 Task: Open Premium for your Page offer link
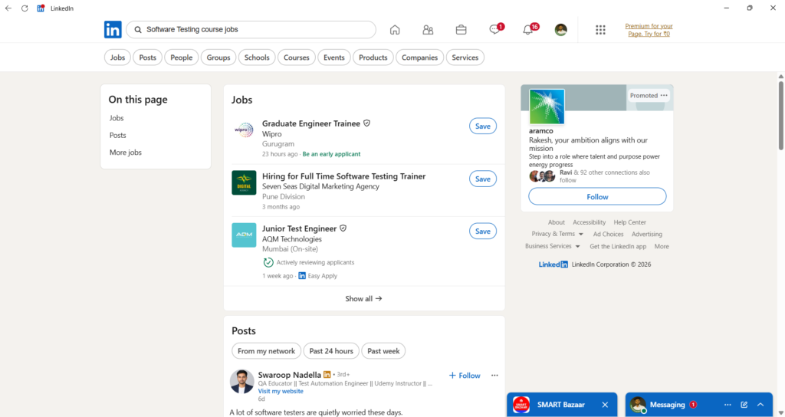(x=649, y=30)
